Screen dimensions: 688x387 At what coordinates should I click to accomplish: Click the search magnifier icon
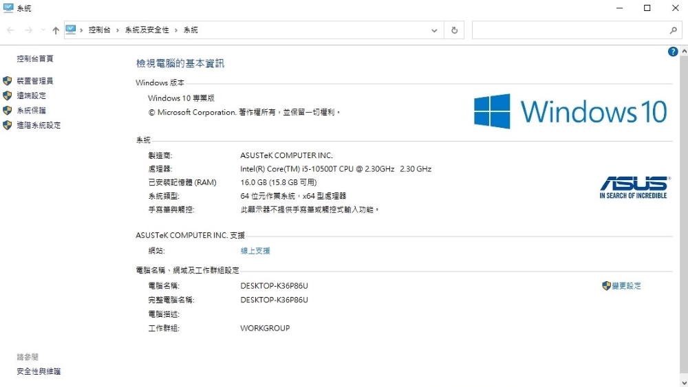point(674,30)
